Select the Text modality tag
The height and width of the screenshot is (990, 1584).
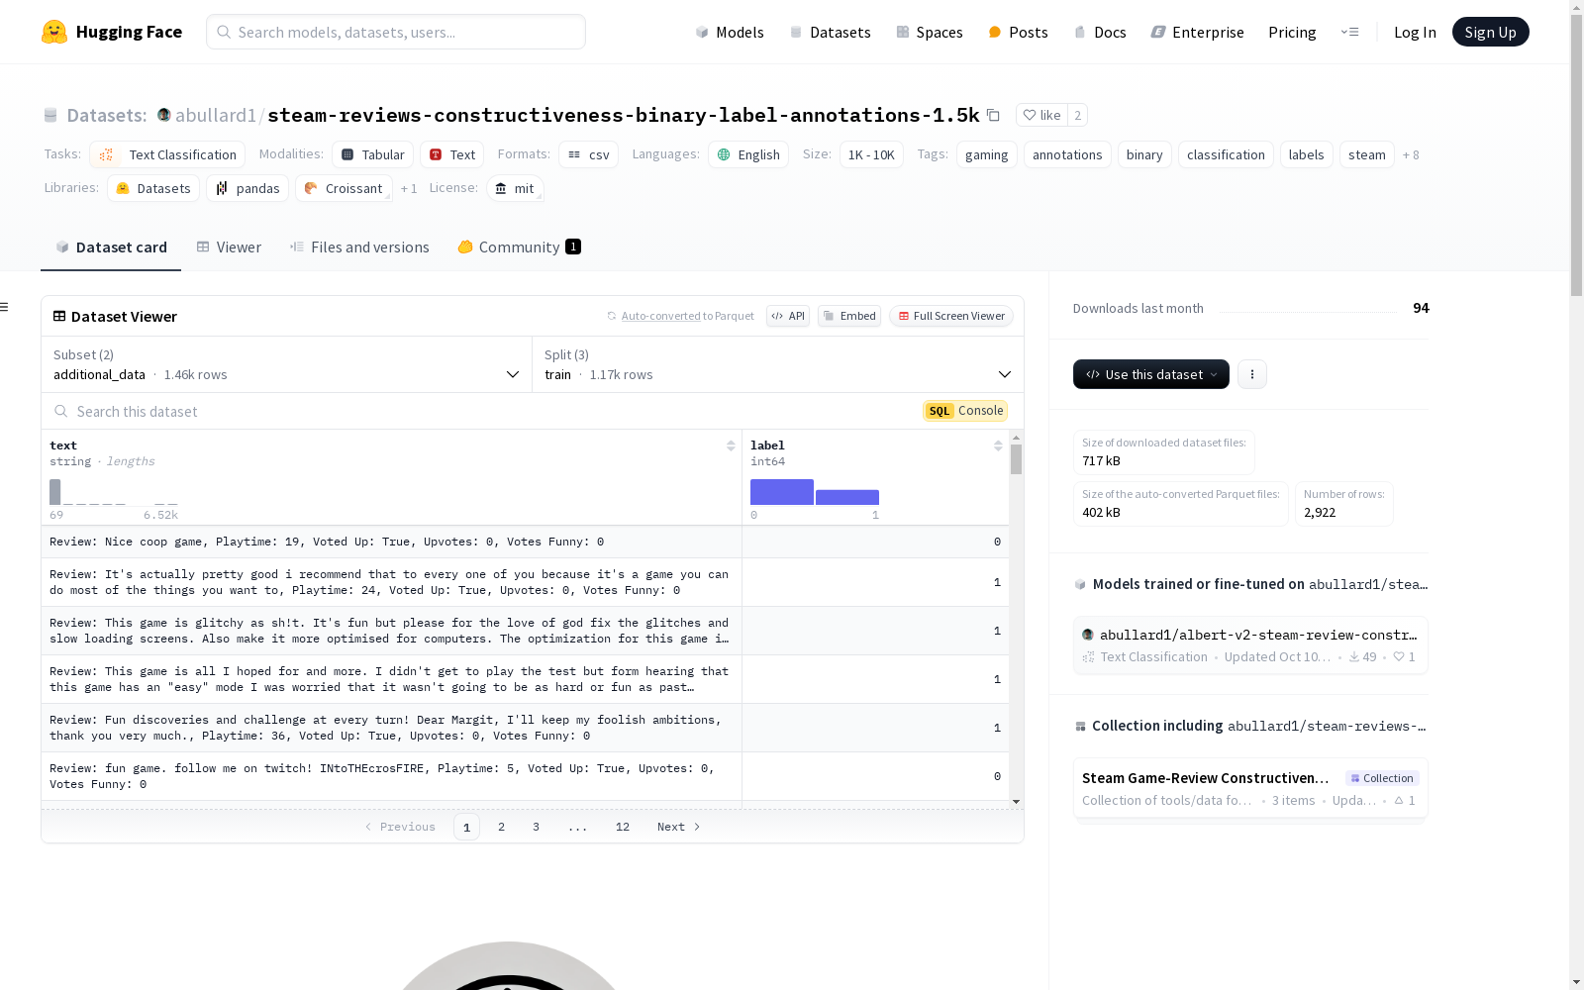451,154
